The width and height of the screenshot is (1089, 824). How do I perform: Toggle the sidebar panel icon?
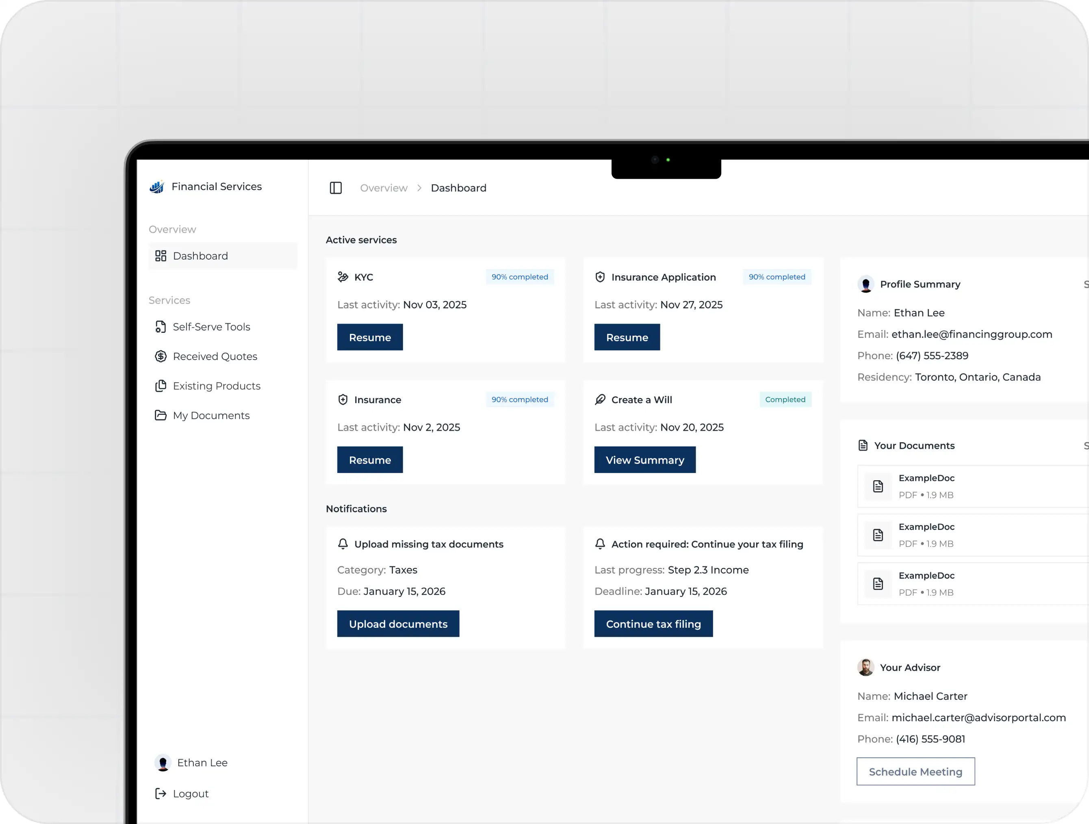(335, 188)
